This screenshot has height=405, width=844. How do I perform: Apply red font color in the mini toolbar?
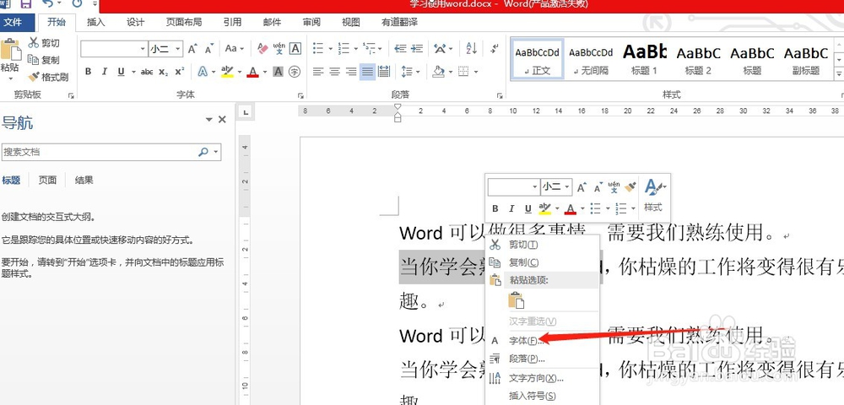click(571, 208)
